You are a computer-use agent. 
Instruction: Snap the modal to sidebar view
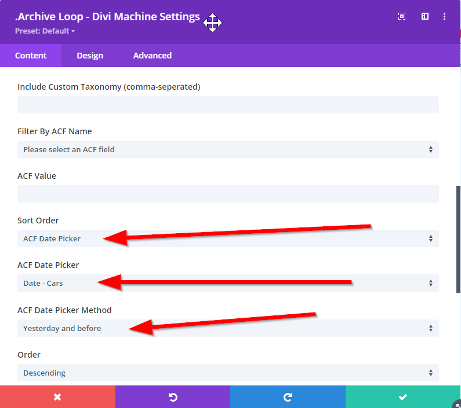[x=425, y=16]
